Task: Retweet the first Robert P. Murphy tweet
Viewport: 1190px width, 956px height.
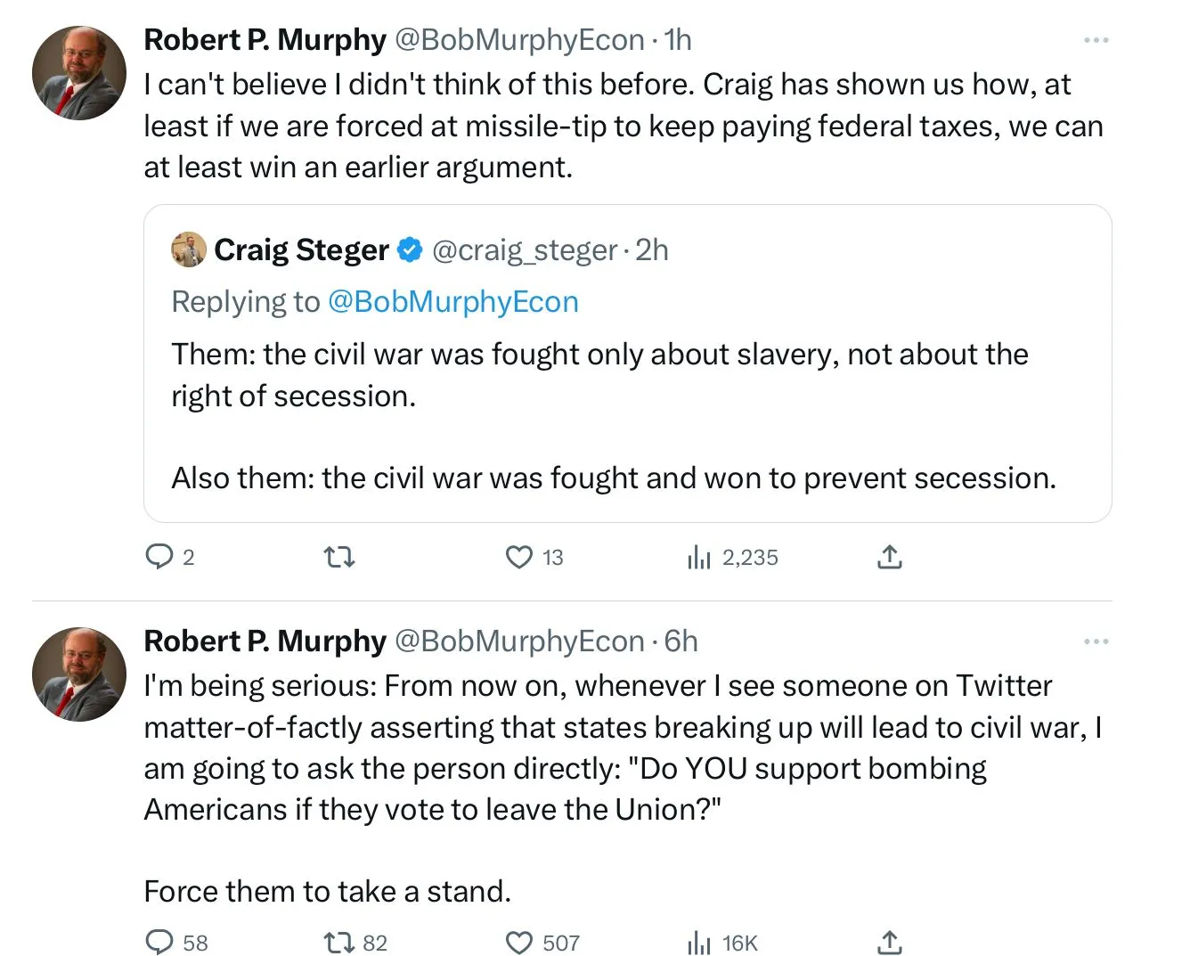Action: [338, 558]
